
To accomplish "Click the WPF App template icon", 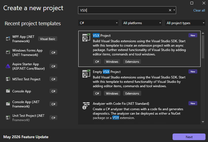I will [8, 39].
